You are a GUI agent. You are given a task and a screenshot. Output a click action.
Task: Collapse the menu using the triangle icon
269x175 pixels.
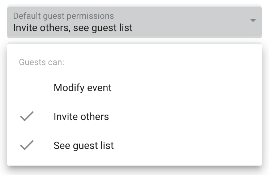(253, 21)
